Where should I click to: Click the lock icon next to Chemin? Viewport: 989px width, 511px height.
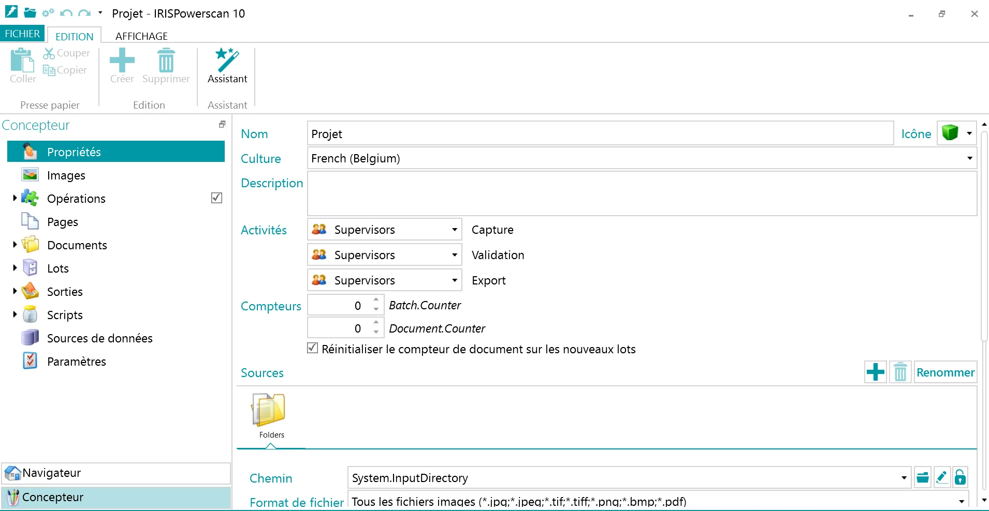[x=960, y=477]
